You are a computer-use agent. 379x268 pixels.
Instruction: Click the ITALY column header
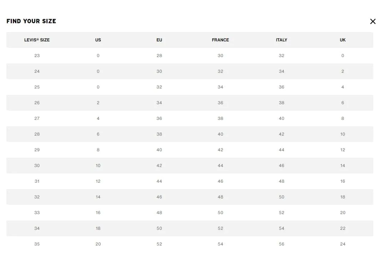point(282,40)
